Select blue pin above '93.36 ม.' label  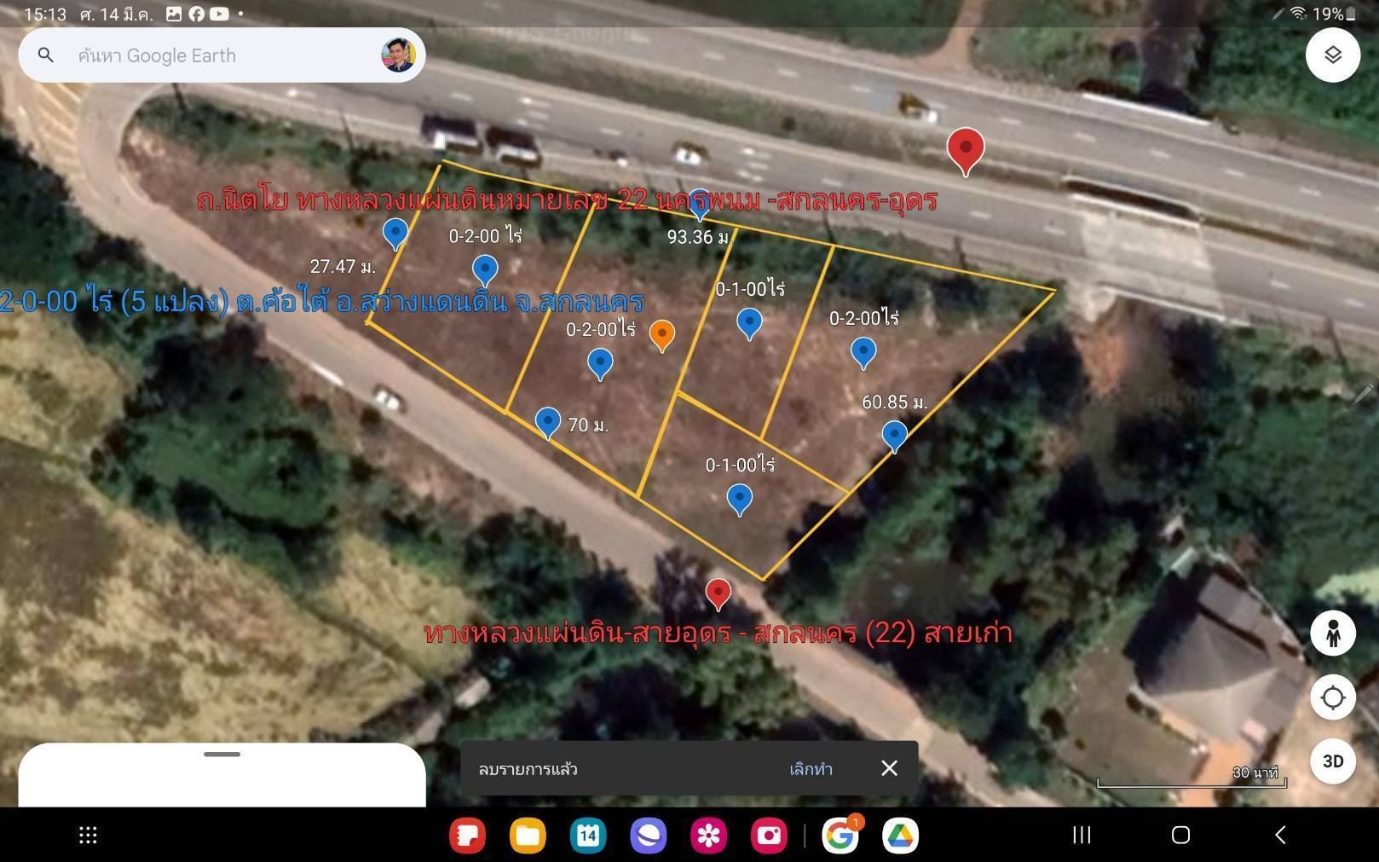click(x=699, y=205)
